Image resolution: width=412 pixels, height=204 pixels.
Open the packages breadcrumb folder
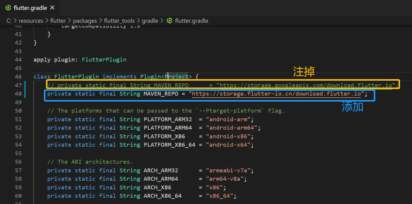click(x=85, y=21)
